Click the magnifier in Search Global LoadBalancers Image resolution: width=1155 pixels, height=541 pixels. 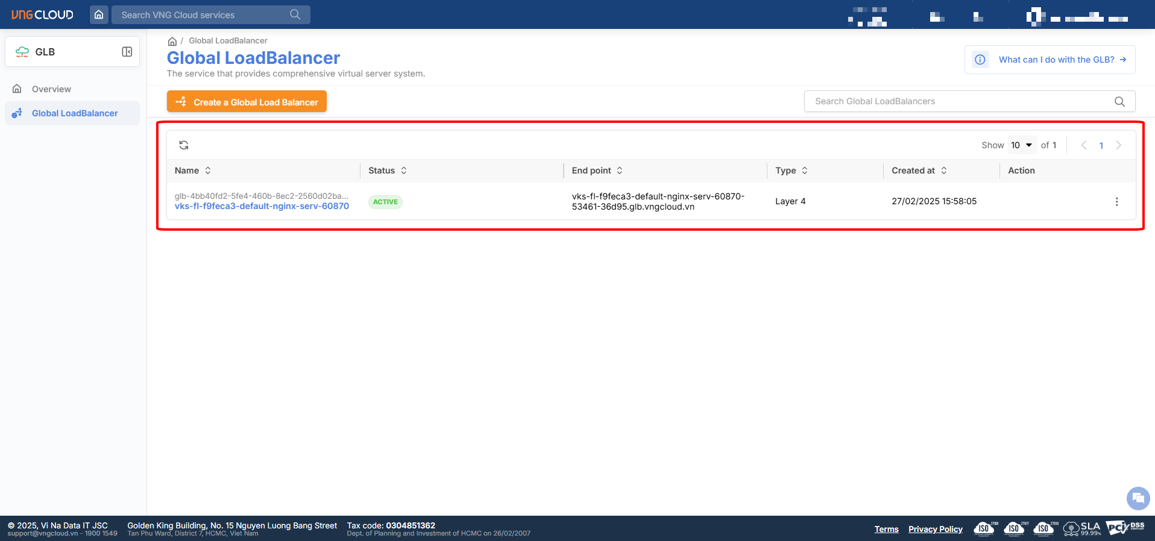1119,102
